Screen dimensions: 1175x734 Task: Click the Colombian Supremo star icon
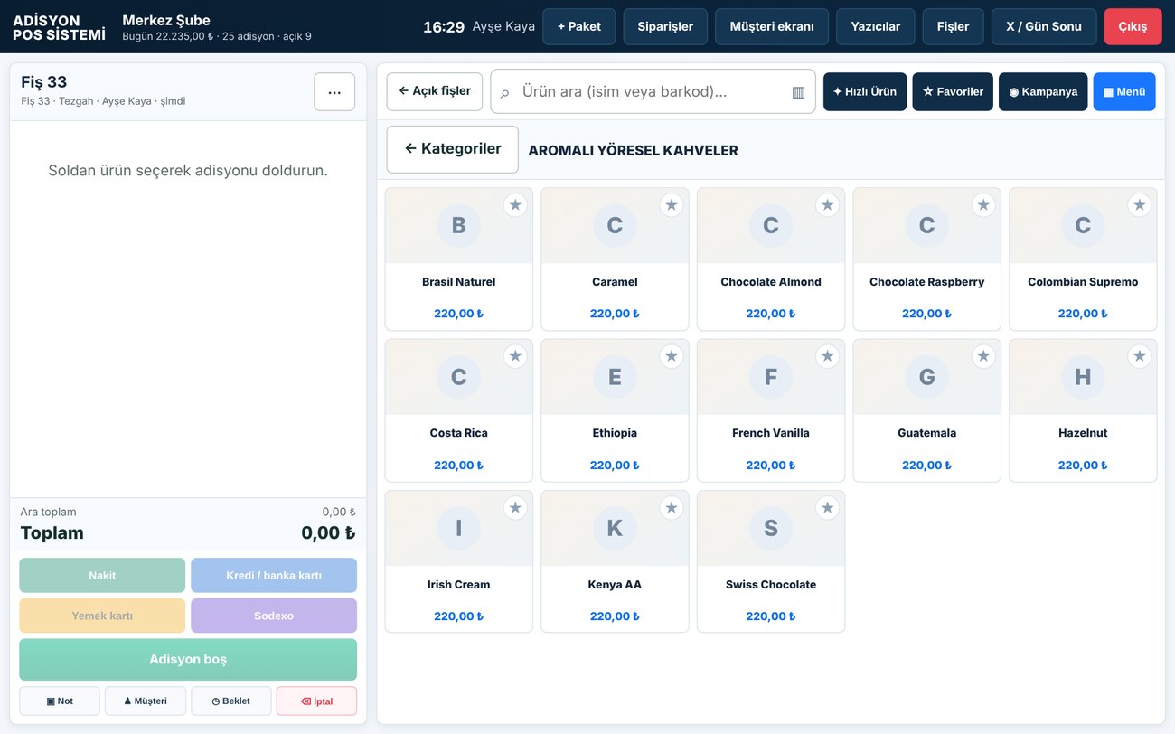point(1139,205)
